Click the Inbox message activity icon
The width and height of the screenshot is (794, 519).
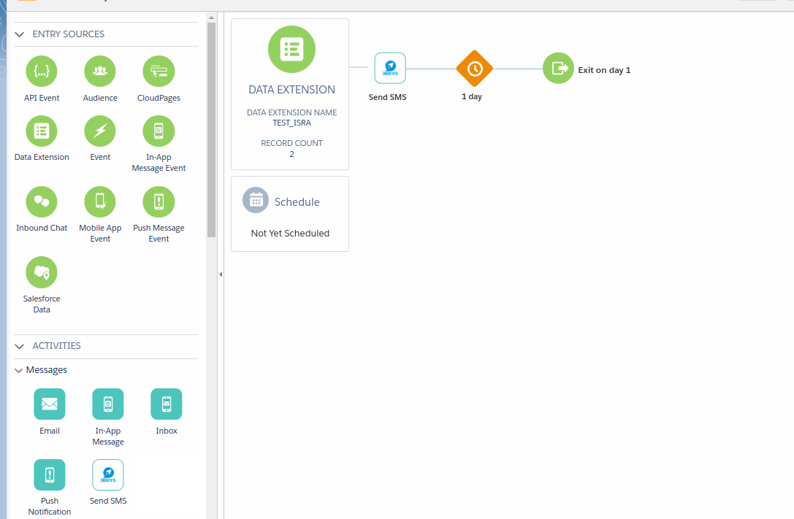(x=167, y=404)
